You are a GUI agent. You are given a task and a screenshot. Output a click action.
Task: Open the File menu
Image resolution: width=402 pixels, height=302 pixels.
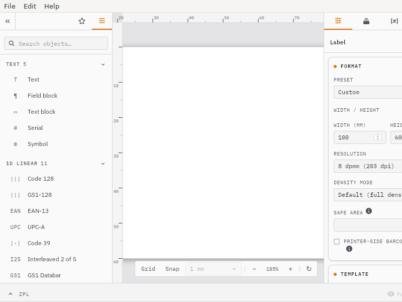point(10,6)
